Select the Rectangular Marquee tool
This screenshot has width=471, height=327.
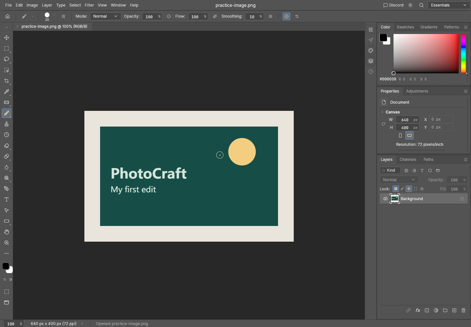tap(7, 48)
